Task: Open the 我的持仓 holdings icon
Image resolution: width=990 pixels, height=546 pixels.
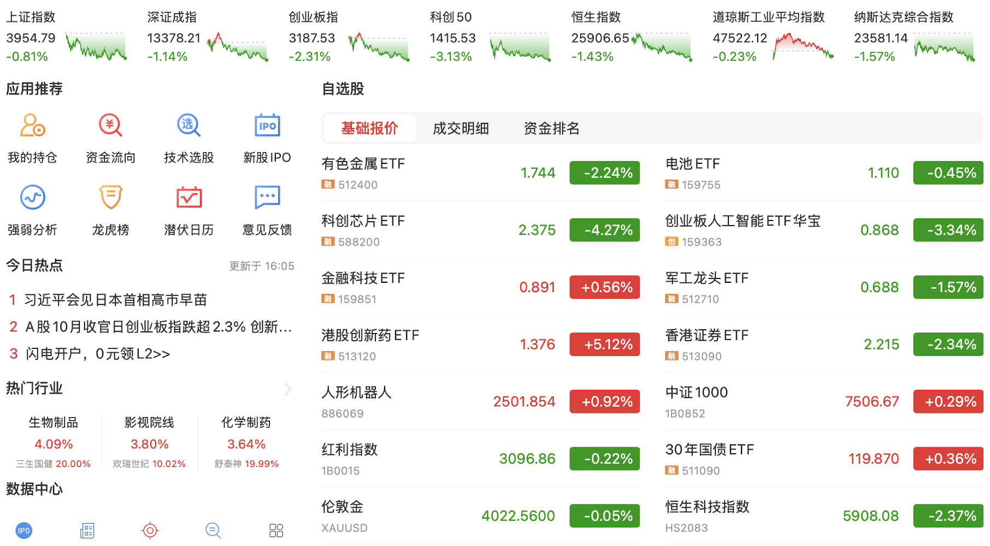Action: point(32,126)
